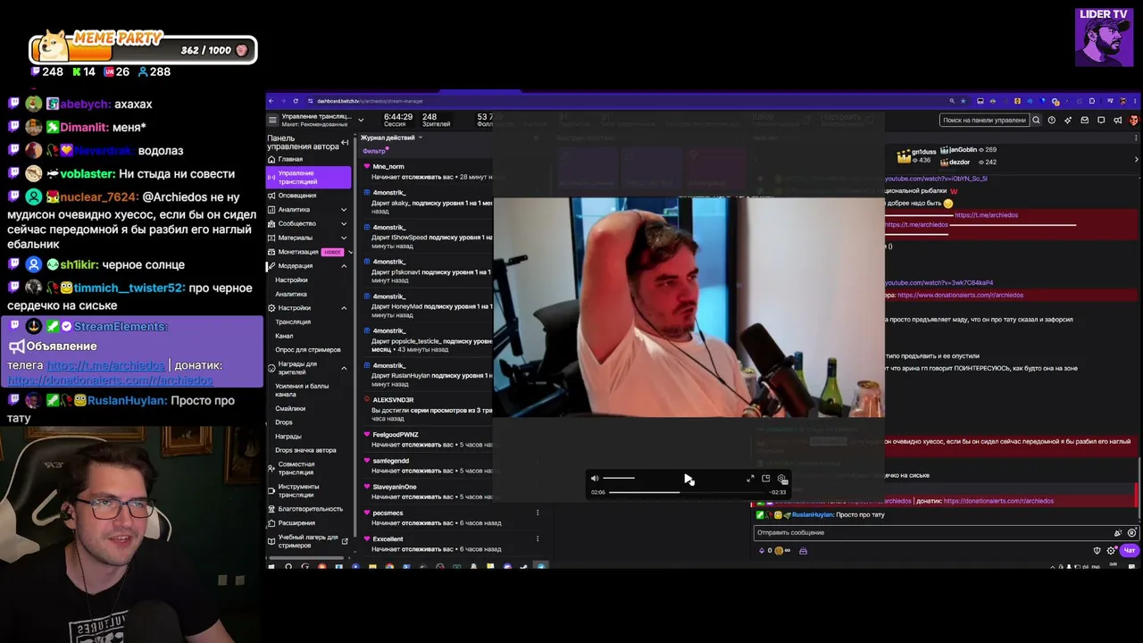Click the video volume slider
1143x643 pixels.
tap(619, 479)
